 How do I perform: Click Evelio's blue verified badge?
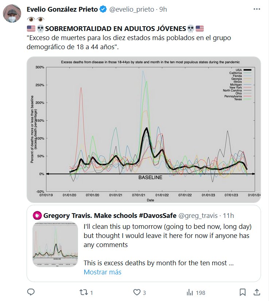coord(103,9)
